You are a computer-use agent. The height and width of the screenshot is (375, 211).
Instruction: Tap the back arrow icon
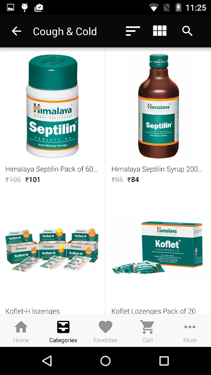[16, 31]
